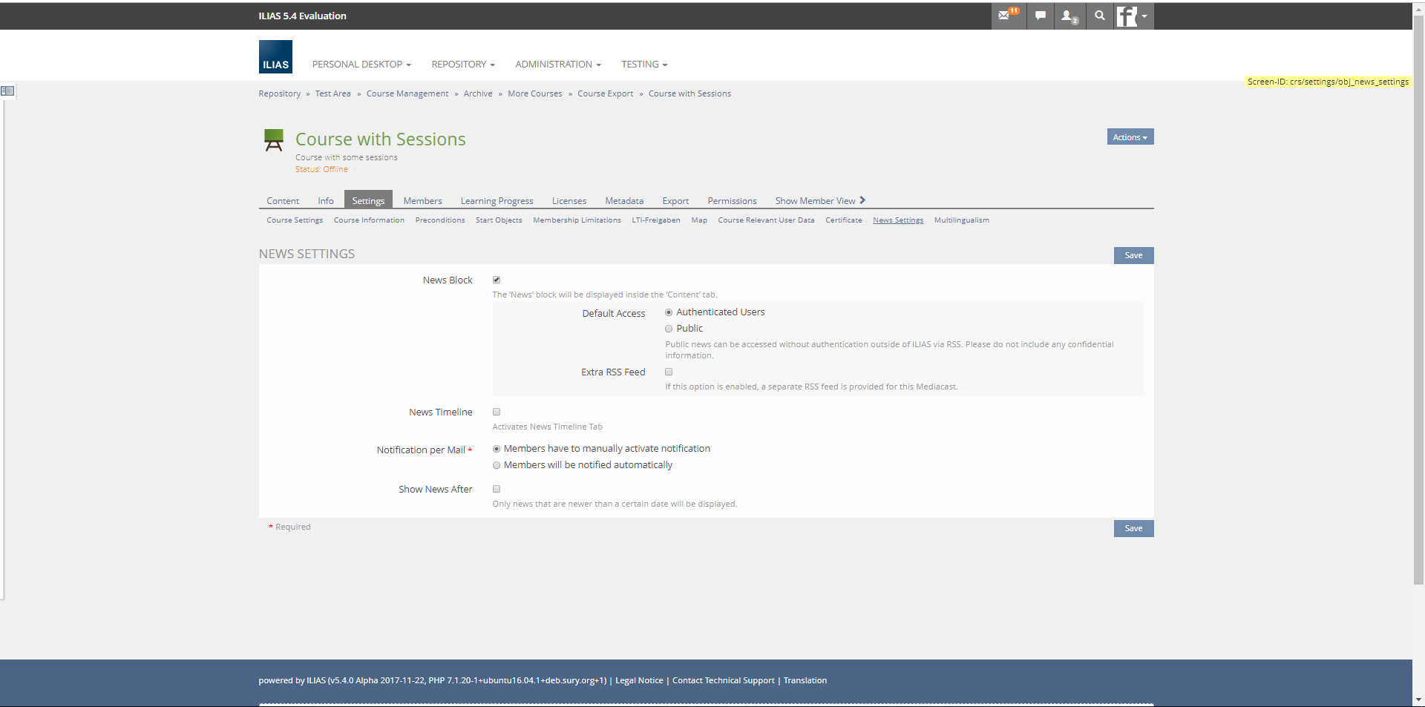
Task: Select the Public default access option
Action: click(x=669, y=329)
